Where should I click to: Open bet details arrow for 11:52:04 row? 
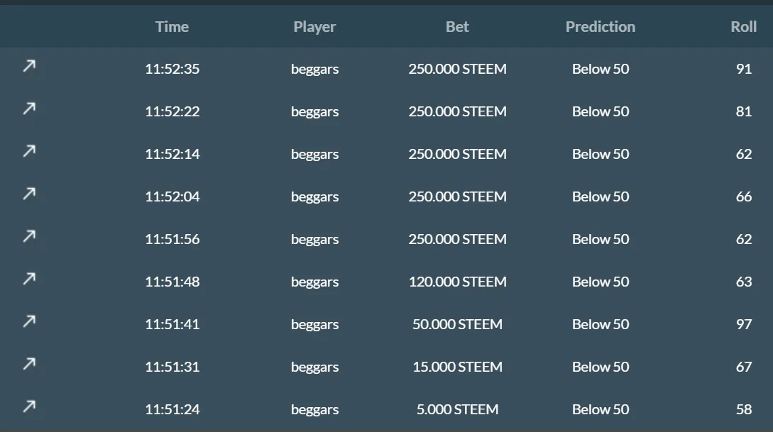pos(29,194)
